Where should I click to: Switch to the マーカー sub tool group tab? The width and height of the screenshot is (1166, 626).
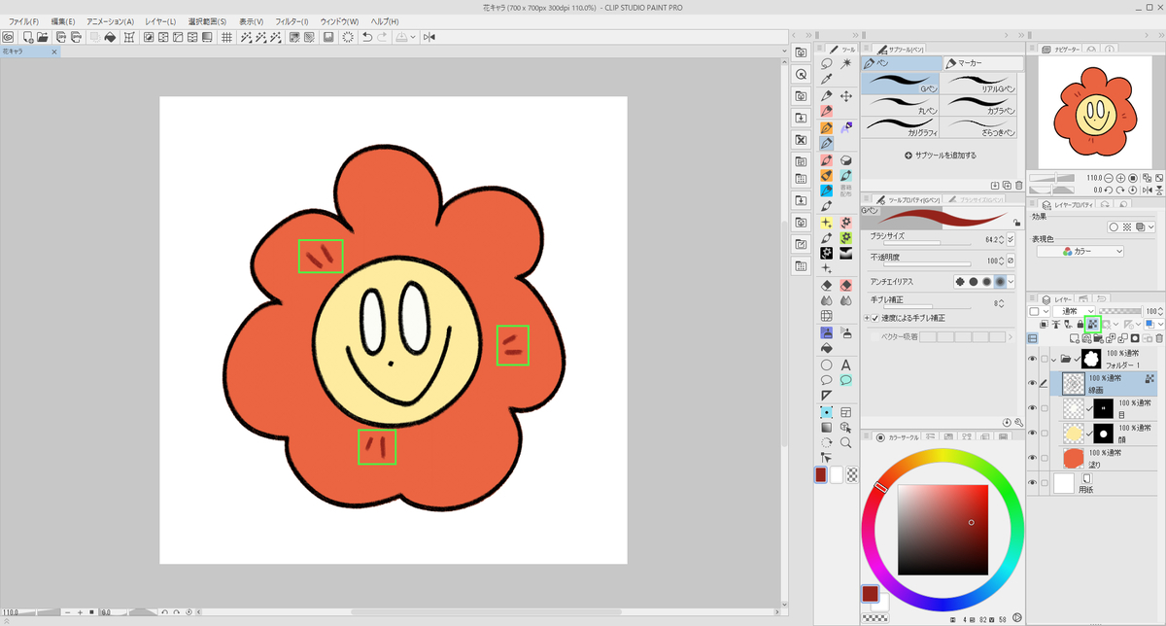coord(982,62)
